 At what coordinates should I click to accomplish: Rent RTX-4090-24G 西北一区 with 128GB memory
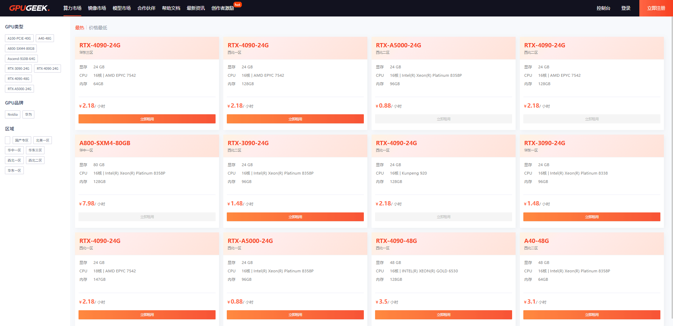tap(295, 119)
